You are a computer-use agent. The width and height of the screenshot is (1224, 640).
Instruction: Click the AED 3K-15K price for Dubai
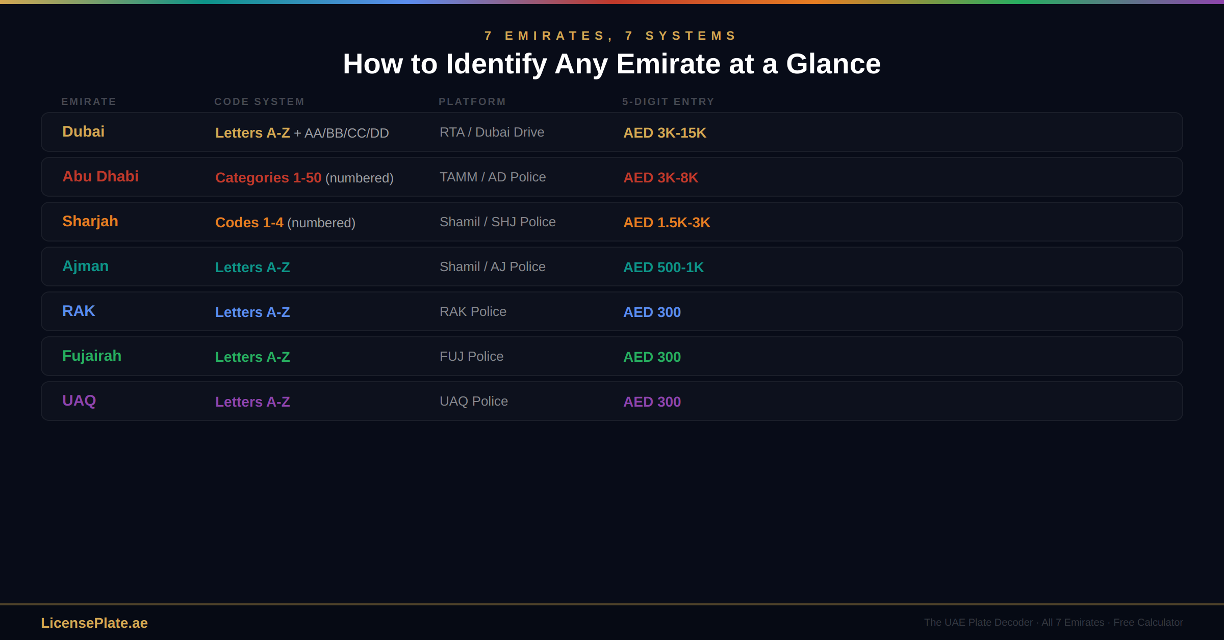(x=664, y=132)
